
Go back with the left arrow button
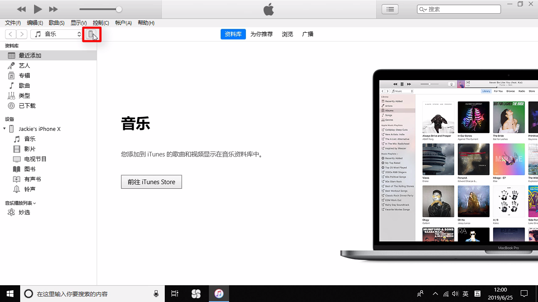coord(11,34)
